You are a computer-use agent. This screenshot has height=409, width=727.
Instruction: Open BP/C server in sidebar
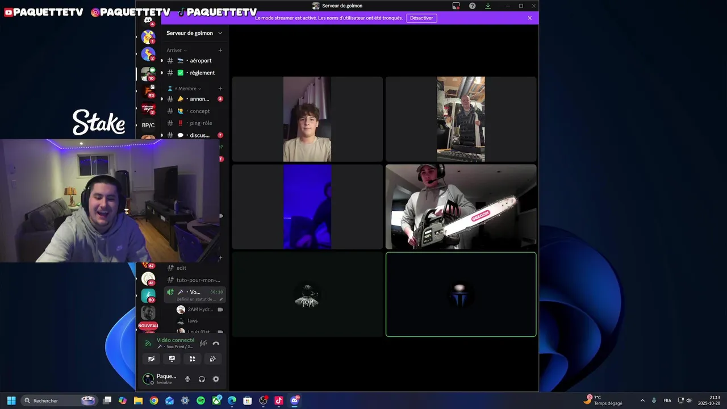[x=148, y=125]
